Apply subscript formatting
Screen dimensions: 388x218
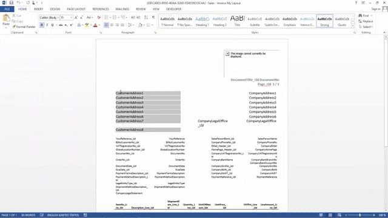66,25
